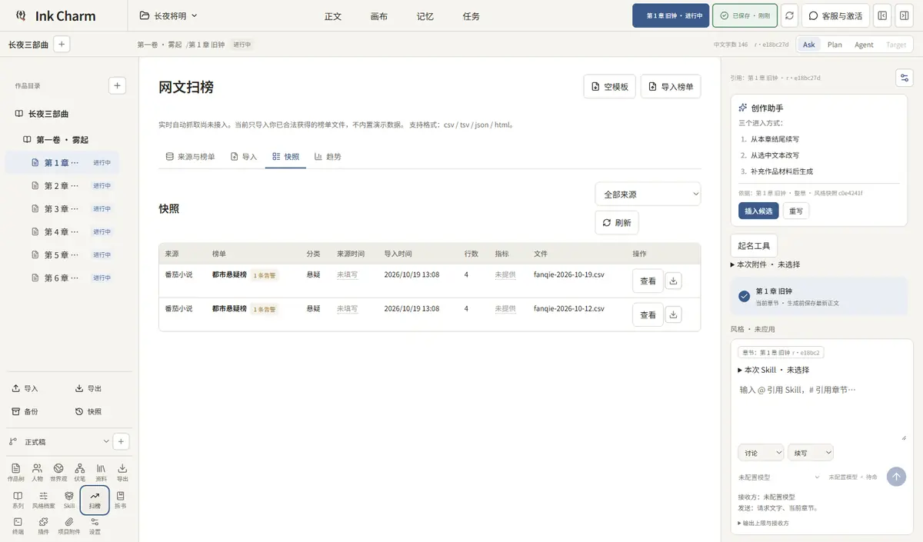Image resolution: width=923 pixels, height=542 pixels.
Task: Open the 项目附件 attachments icon
Action: pos(69,526)
